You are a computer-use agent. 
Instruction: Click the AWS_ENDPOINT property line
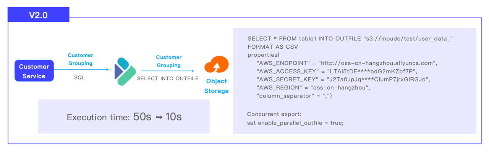pyautogui.click(x=347, y=63)
